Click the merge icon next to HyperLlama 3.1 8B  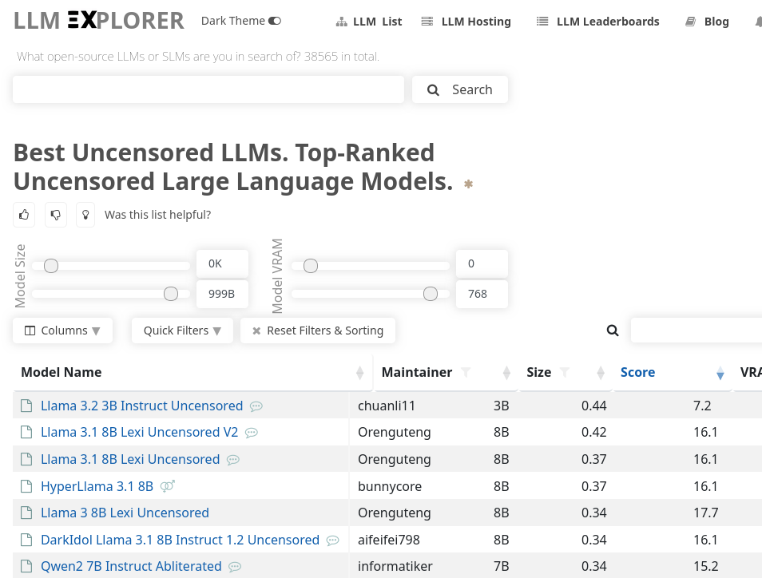coord(167,486)
